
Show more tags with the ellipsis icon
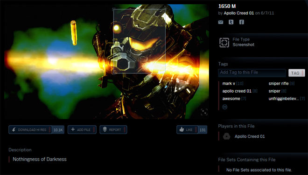tap(225, 107)
